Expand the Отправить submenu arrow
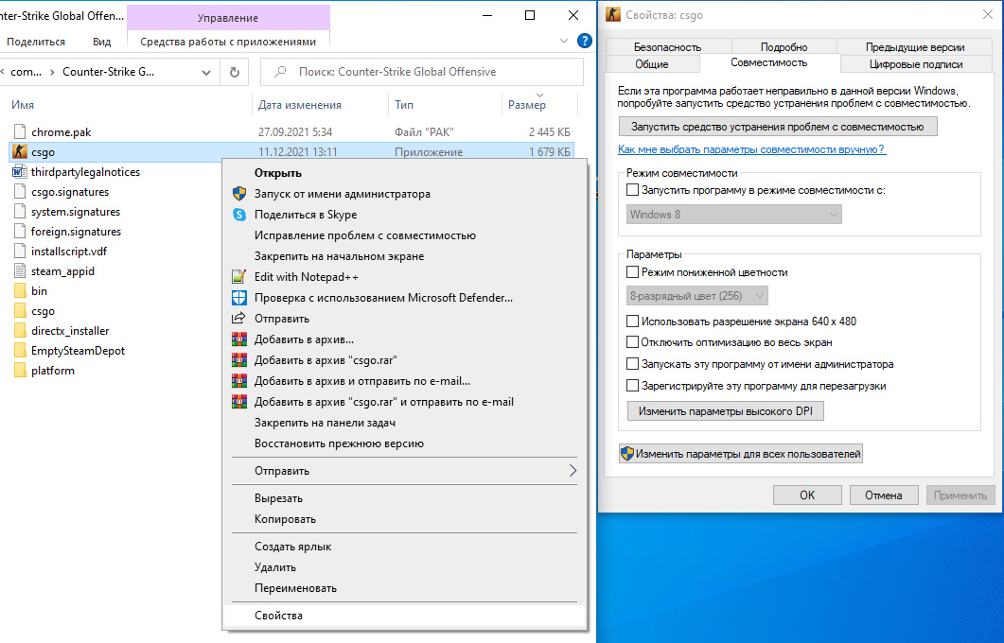 coord(572,471)
